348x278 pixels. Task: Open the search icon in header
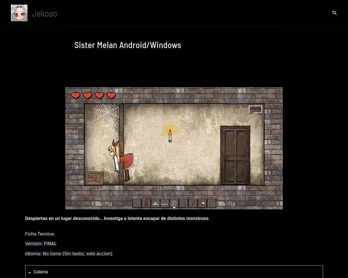coord(334,13)
